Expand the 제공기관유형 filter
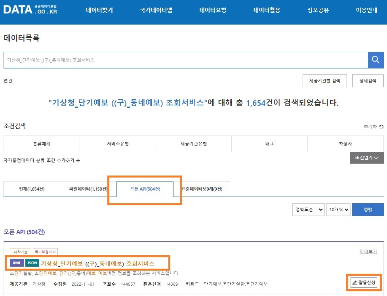Viewport: 387px width, 296px height. [193, 144]
